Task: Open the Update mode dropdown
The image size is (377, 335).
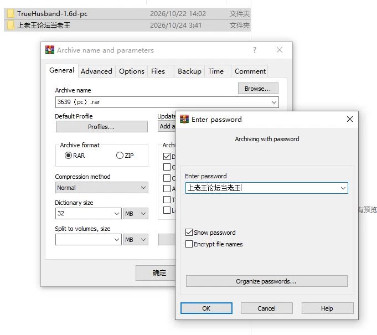Action: pos(167,126)
